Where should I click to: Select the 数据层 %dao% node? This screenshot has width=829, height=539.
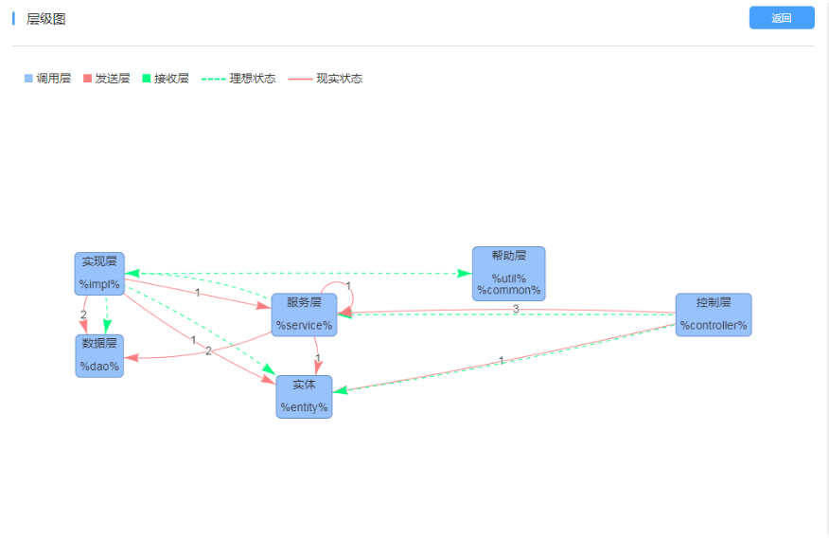click(99, 355)
